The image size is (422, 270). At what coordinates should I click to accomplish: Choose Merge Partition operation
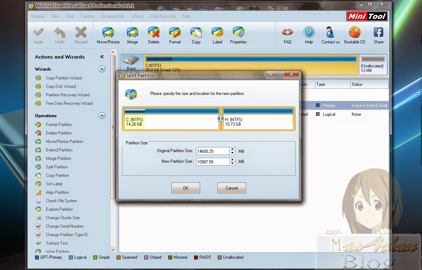[x=58, y=158]
